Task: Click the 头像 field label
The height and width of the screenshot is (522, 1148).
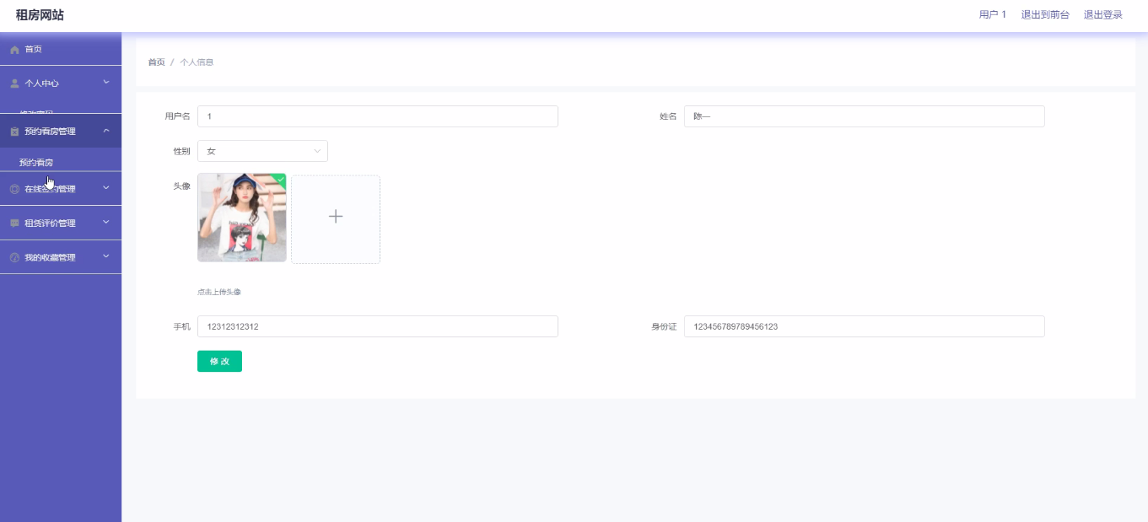Action: pos(182,186)
